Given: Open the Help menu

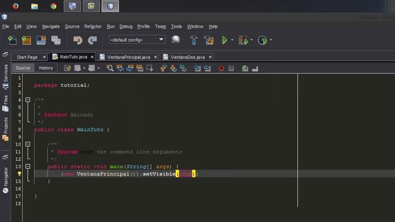Looking at the screenshot, I should point(213,27).
